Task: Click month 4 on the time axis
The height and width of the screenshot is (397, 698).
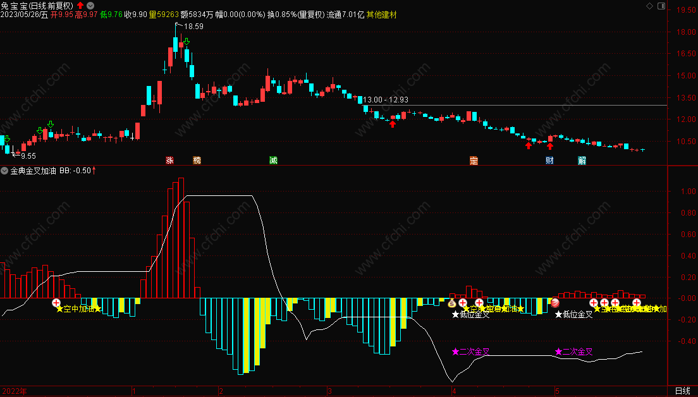Action: click(454, 392)
